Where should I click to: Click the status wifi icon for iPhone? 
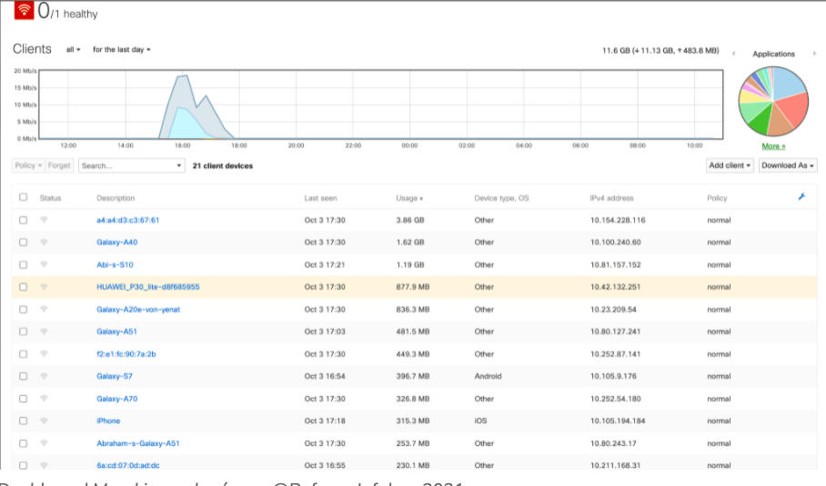pyautogui.click(x=45, y=421)
